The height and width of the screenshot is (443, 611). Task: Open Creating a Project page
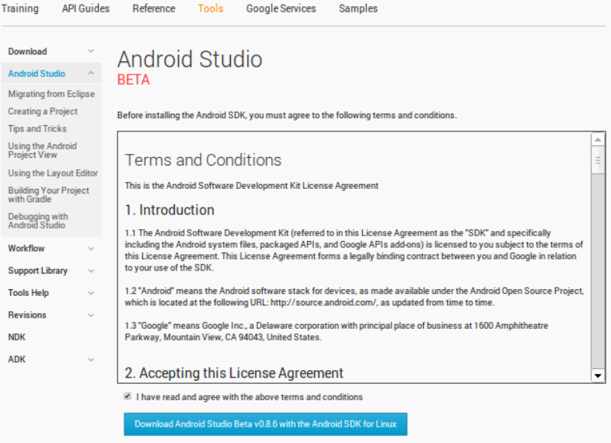[x=43, y=111]
